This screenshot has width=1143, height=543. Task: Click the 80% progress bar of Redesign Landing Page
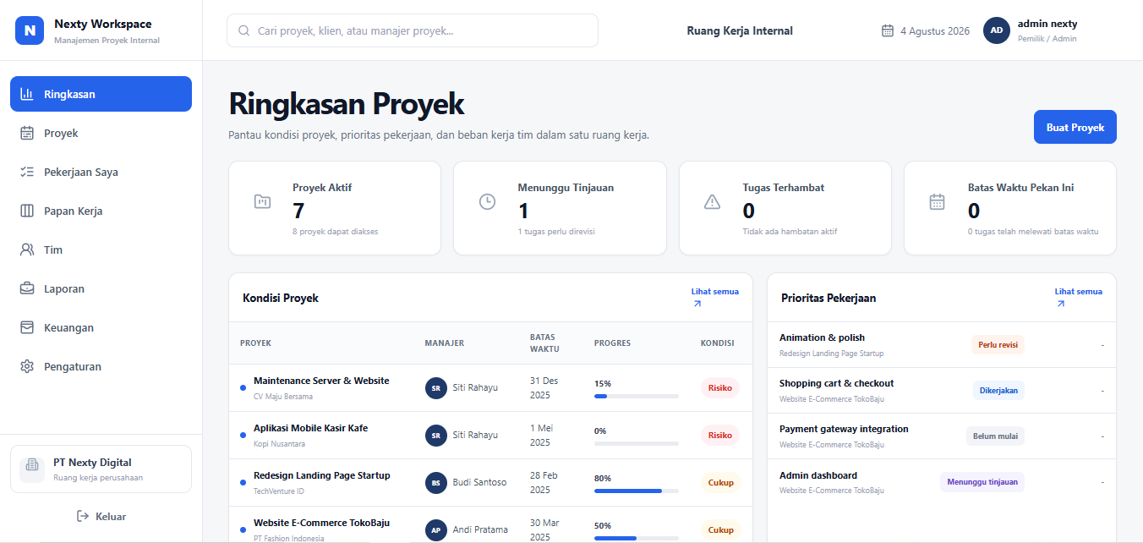point(637,491)
